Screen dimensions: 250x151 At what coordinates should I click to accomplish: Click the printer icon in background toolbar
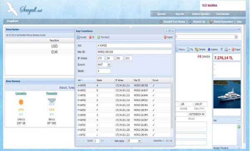tap(226, 50)
